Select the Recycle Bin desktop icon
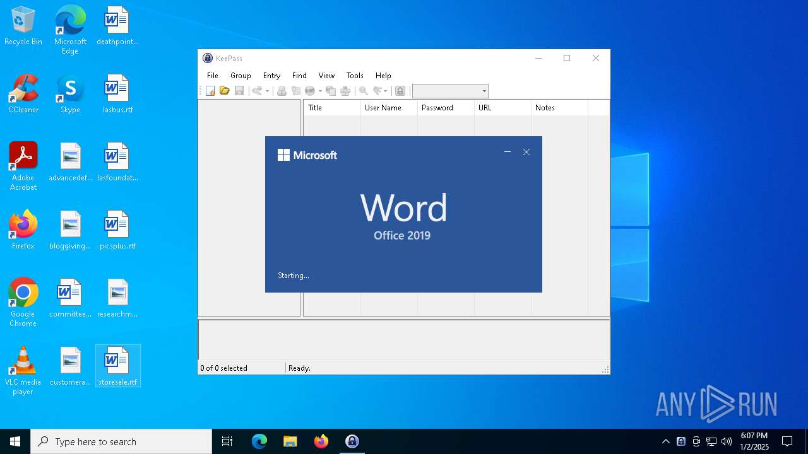The height and width of the screenshot is (454, 808). coord(23,26)
